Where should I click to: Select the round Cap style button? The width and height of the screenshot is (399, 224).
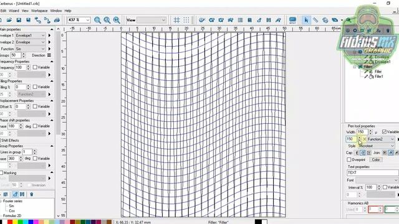click(363, 153)
